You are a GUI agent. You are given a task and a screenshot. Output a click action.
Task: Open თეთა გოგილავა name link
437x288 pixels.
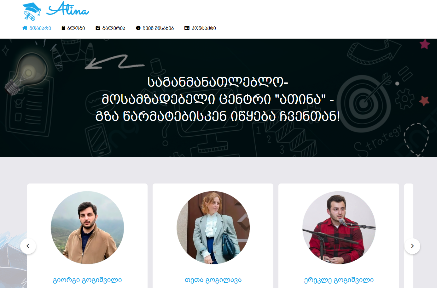tap(213, 280)
